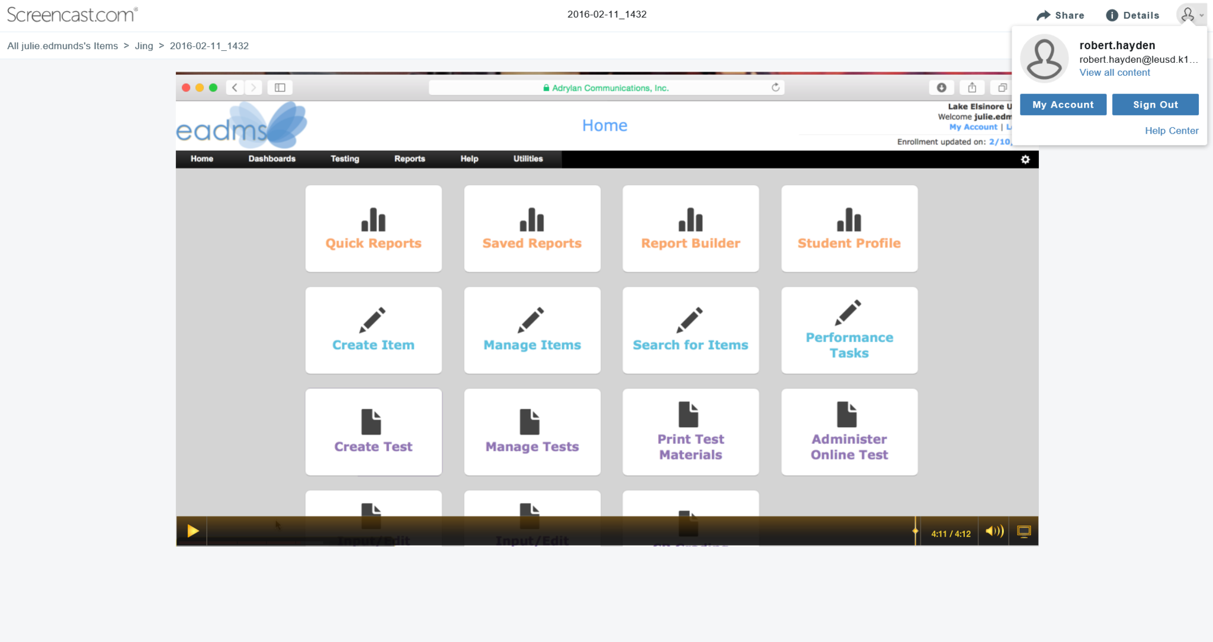
Task: Click the Manage Tests tile
Action: point(532,432)
